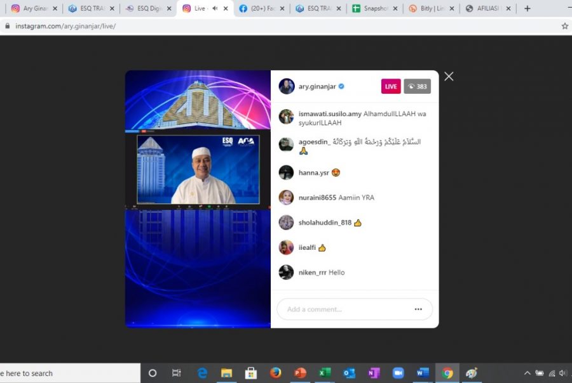Open Zoom from the taskbar

point(398,373)
